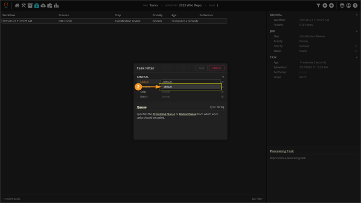Collapse the JOB section in properties panel
This screenshot has height=203, width=361.
pos(357,31)
